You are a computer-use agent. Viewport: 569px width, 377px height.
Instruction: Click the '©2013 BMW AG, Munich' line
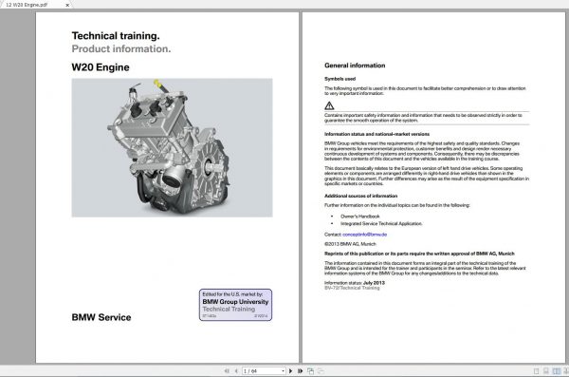coord(350,244)
